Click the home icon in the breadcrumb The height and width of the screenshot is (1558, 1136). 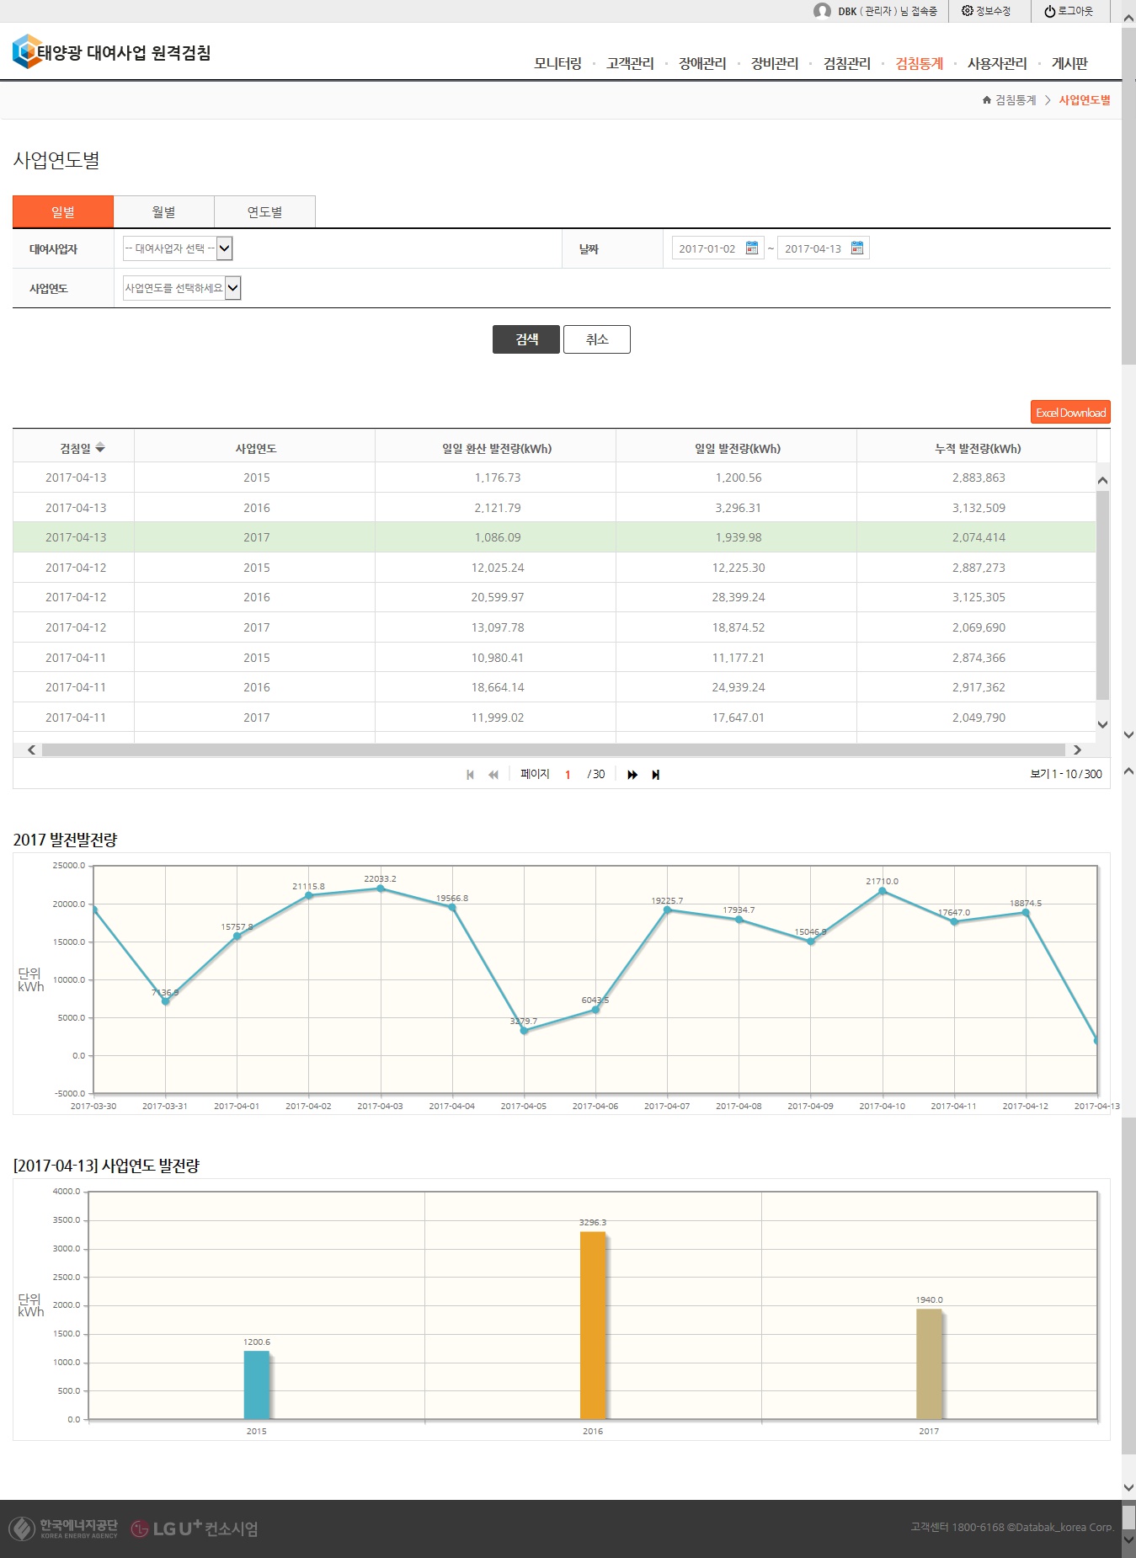(x=987, y=100)
